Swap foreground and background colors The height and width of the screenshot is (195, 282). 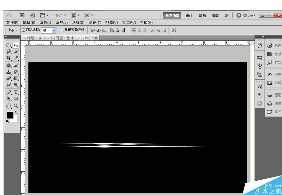[x=16, y=112]
